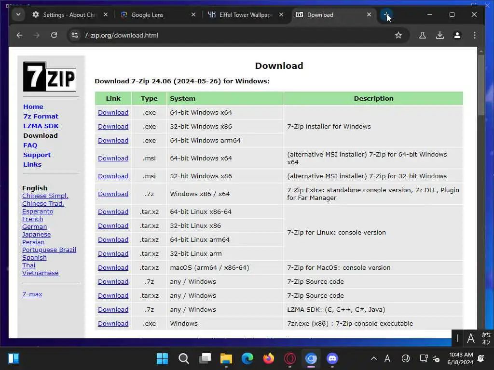Download the LZMA SDK .7z archive

pyautogui.click(x=113, y=310)
